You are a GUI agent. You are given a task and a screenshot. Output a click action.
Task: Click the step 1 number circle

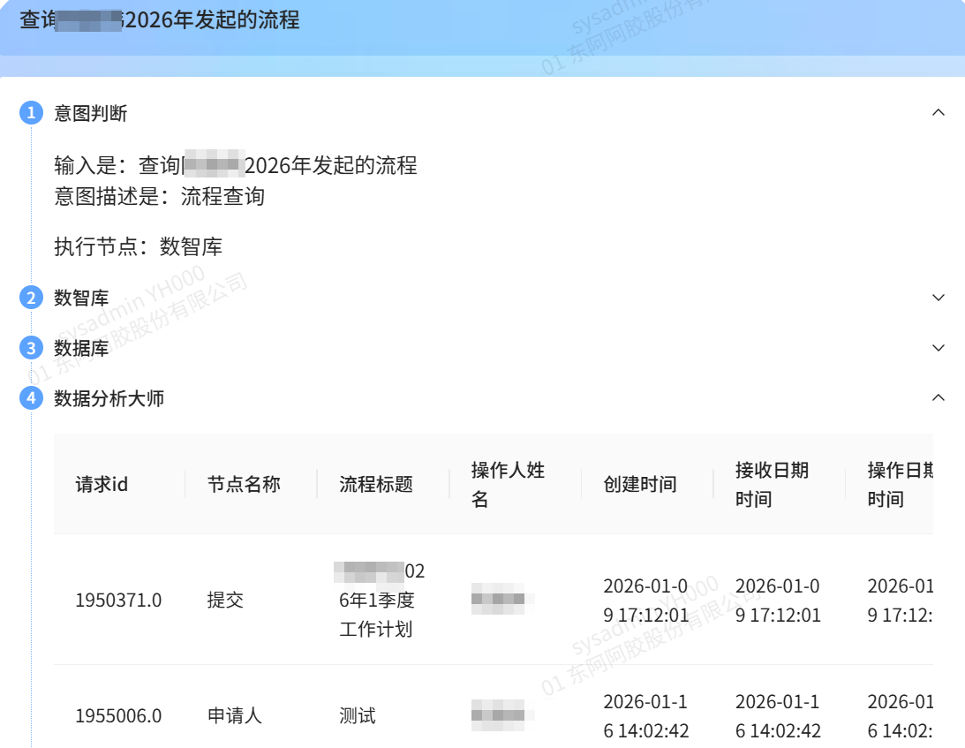click(32, 113)
